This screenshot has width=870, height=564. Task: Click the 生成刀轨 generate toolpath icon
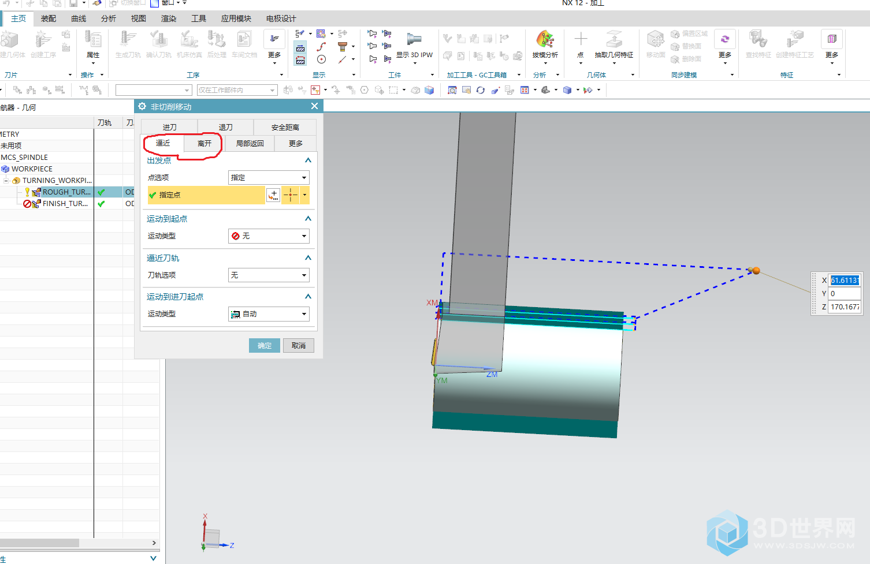click(x=128, y=44)
